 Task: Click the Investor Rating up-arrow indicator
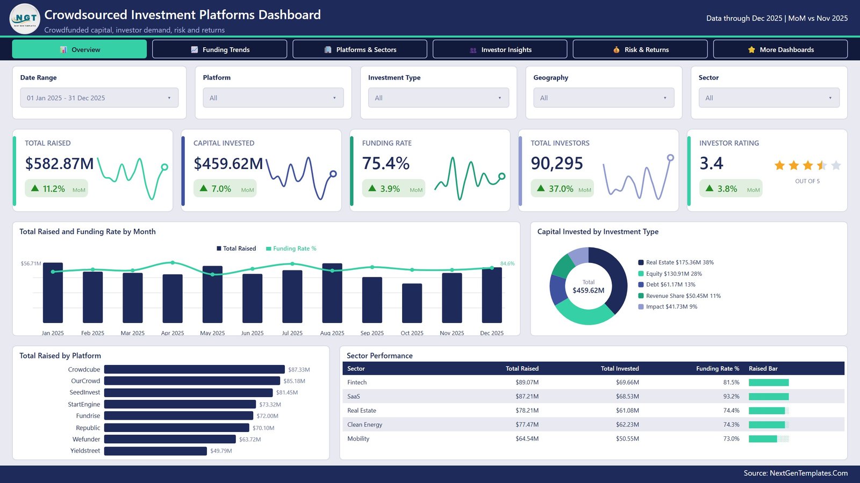[709, 188]
